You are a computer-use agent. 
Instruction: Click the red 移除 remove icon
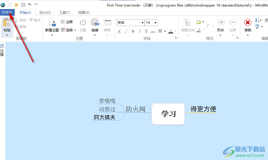point(248,23)
